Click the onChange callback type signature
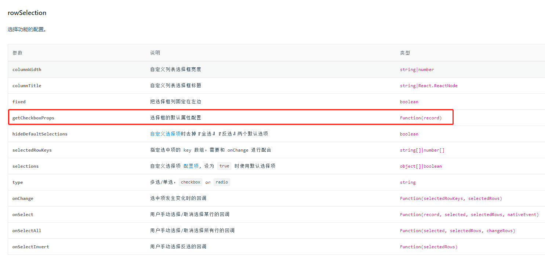545x264 pixels. (x=451, y=198)
